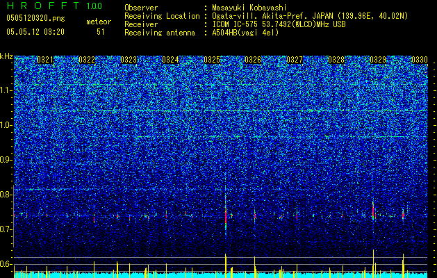
Task: Click the 0330 time marker
Action: tap(420, 60)
